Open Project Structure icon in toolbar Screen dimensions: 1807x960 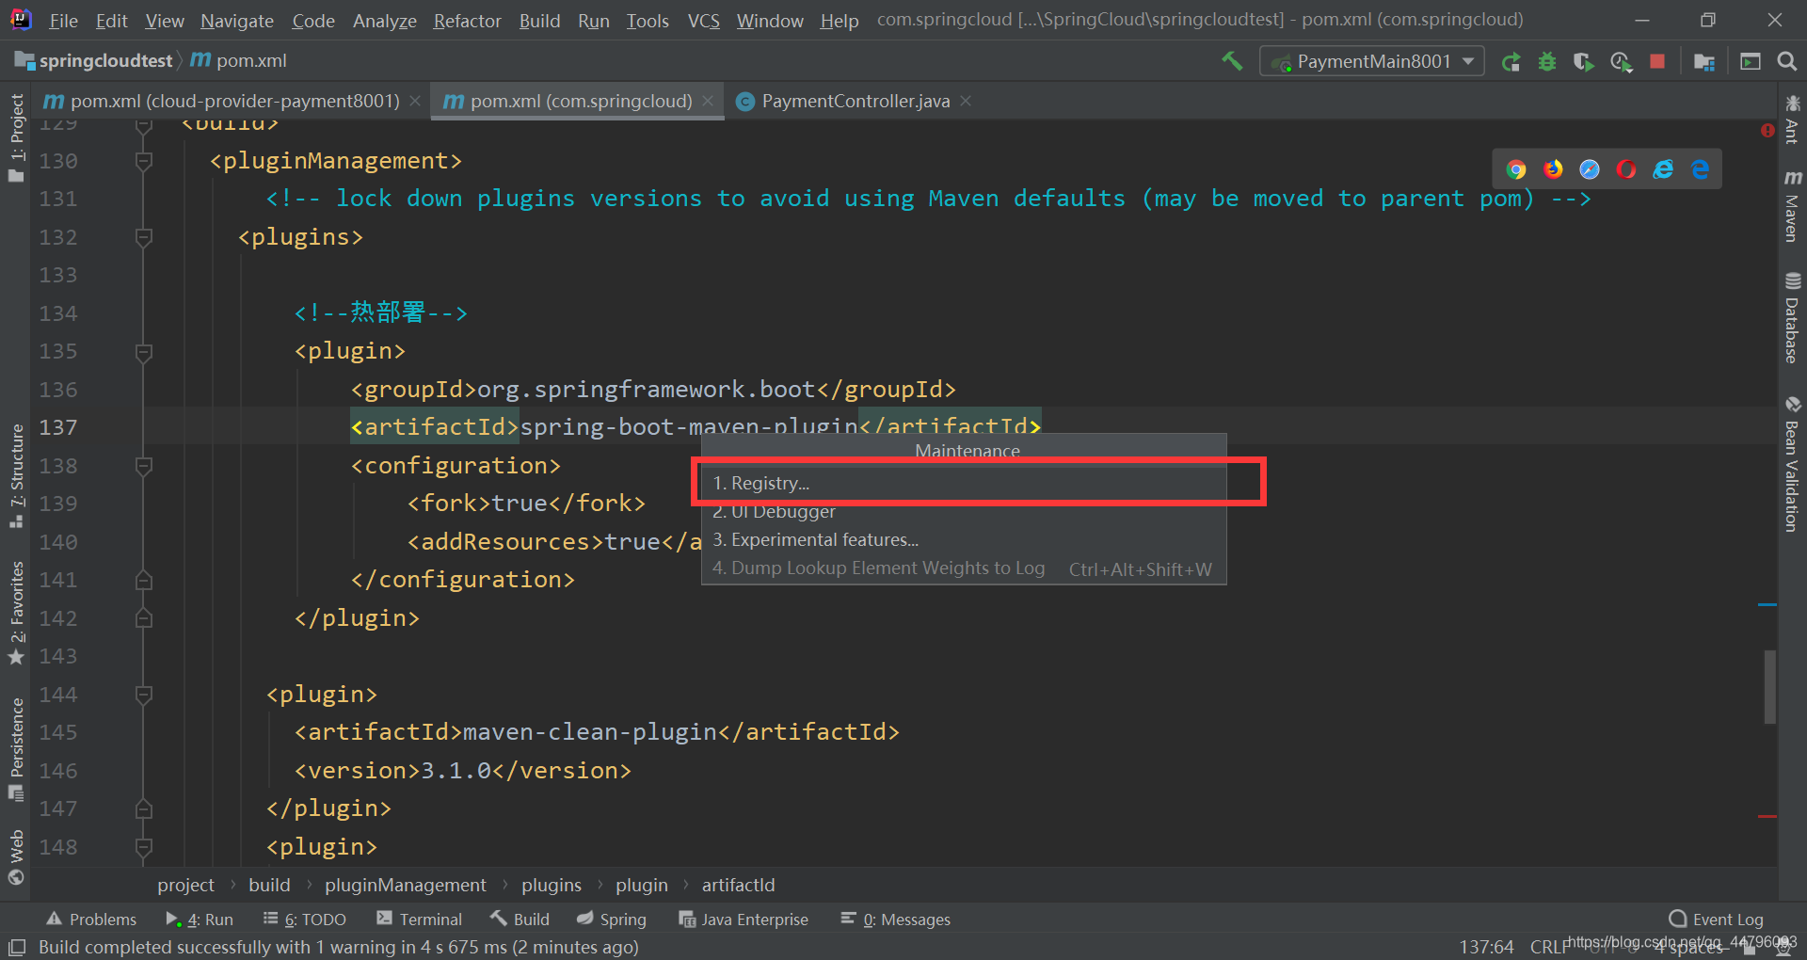click(x=1703, y=62)
